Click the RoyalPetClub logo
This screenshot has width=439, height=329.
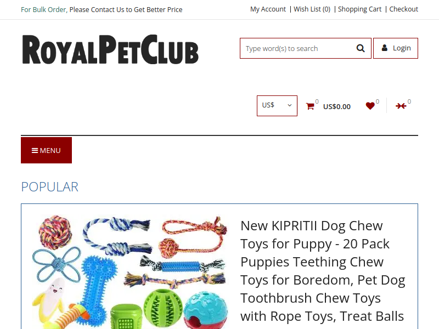point(110,49)
